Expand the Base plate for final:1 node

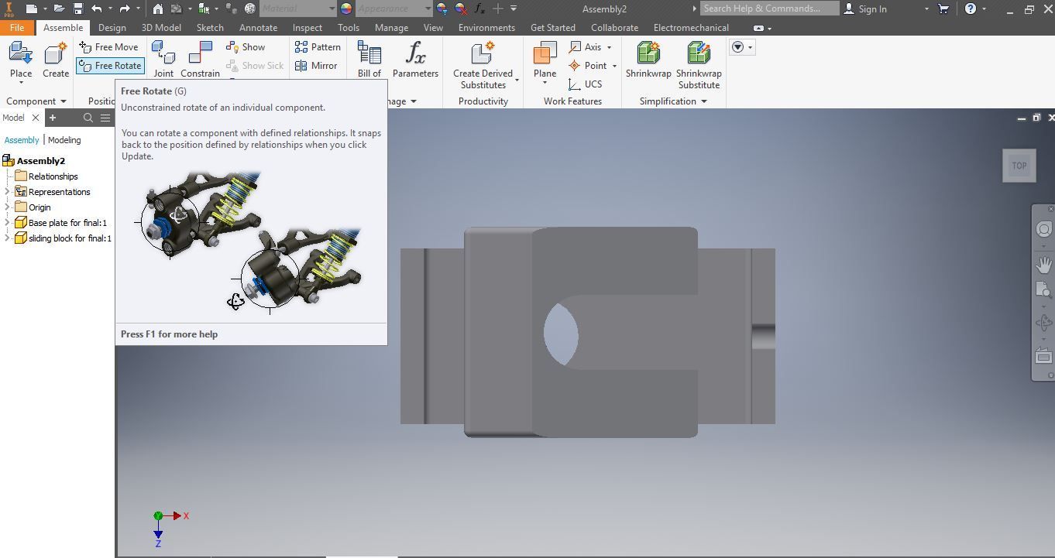(x=8, y=223)
